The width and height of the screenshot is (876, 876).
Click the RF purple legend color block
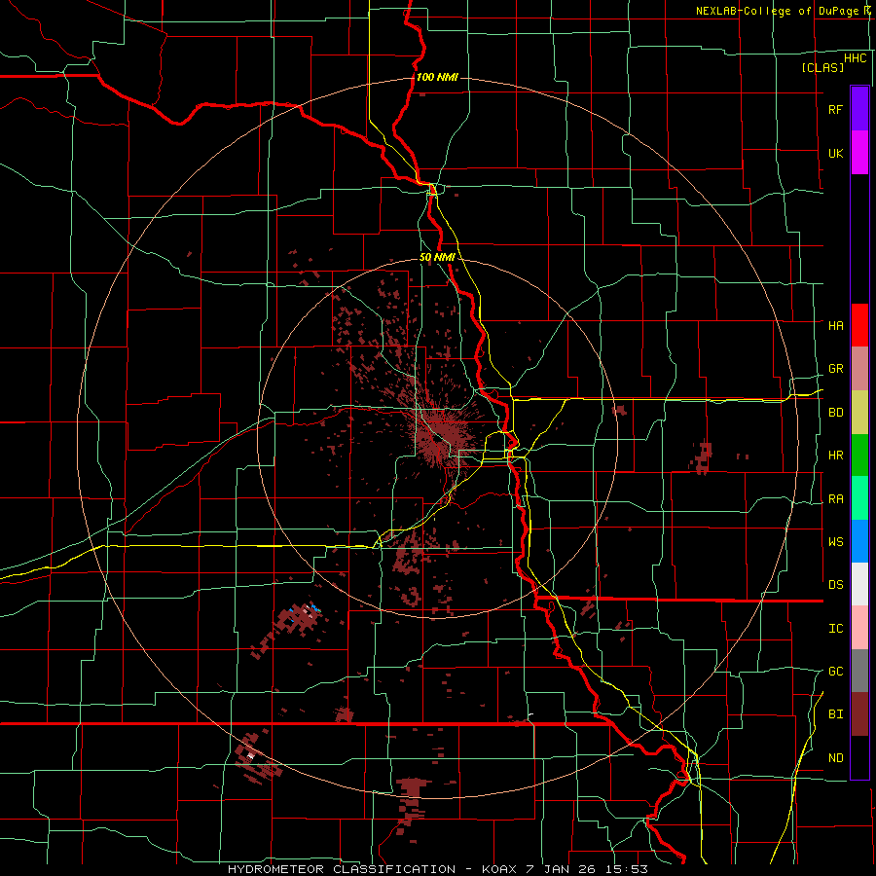[859, 109]
